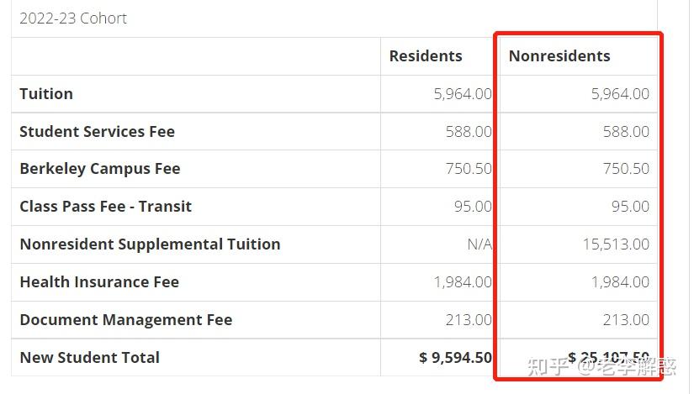Click the Nonresidents Health Insurance 1,984.00 value

point(619,282)
